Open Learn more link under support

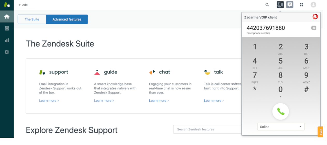point(49,101)
